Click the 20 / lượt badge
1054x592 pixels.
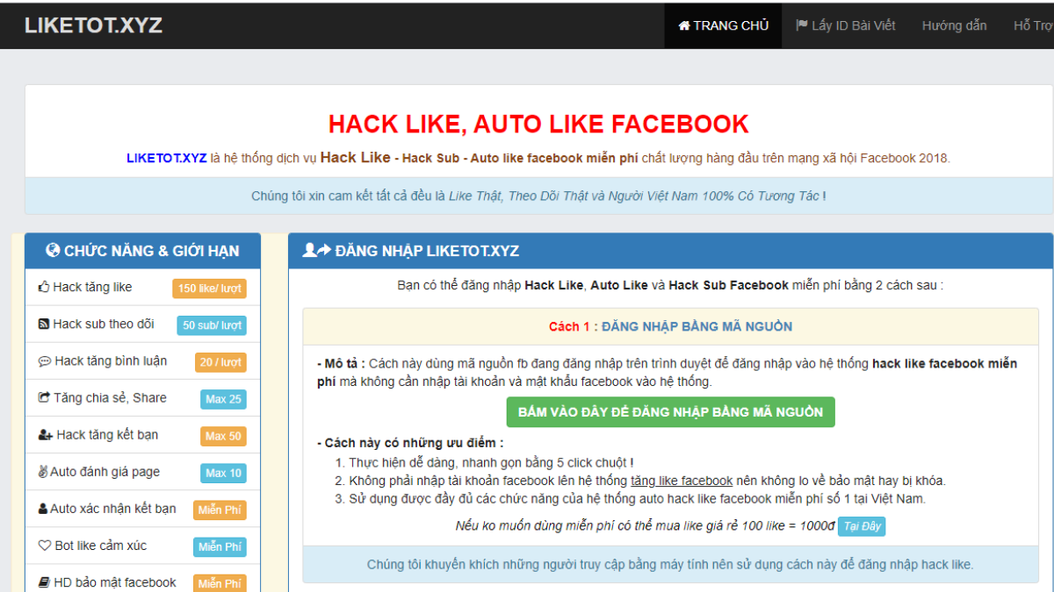point(220,362)
